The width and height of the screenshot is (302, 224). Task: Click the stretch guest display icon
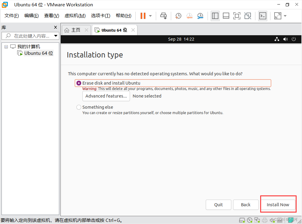pyautogui.click(x=278, y=16)
